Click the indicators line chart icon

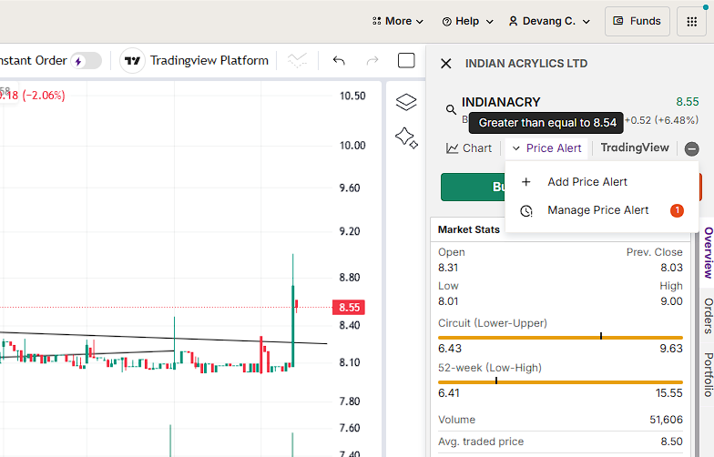(297, 60)
